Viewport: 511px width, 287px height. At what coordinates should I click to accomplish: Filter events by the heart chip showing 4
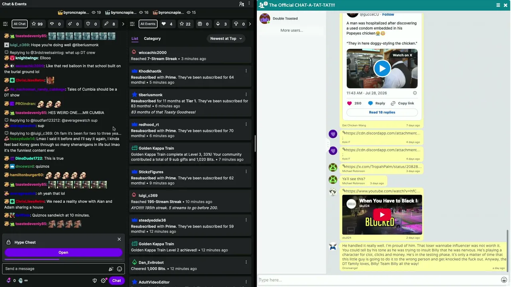(x=167, y=24)
